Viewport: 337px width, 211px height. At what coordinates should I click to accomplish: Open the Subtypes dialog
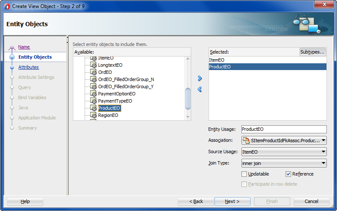313,52
